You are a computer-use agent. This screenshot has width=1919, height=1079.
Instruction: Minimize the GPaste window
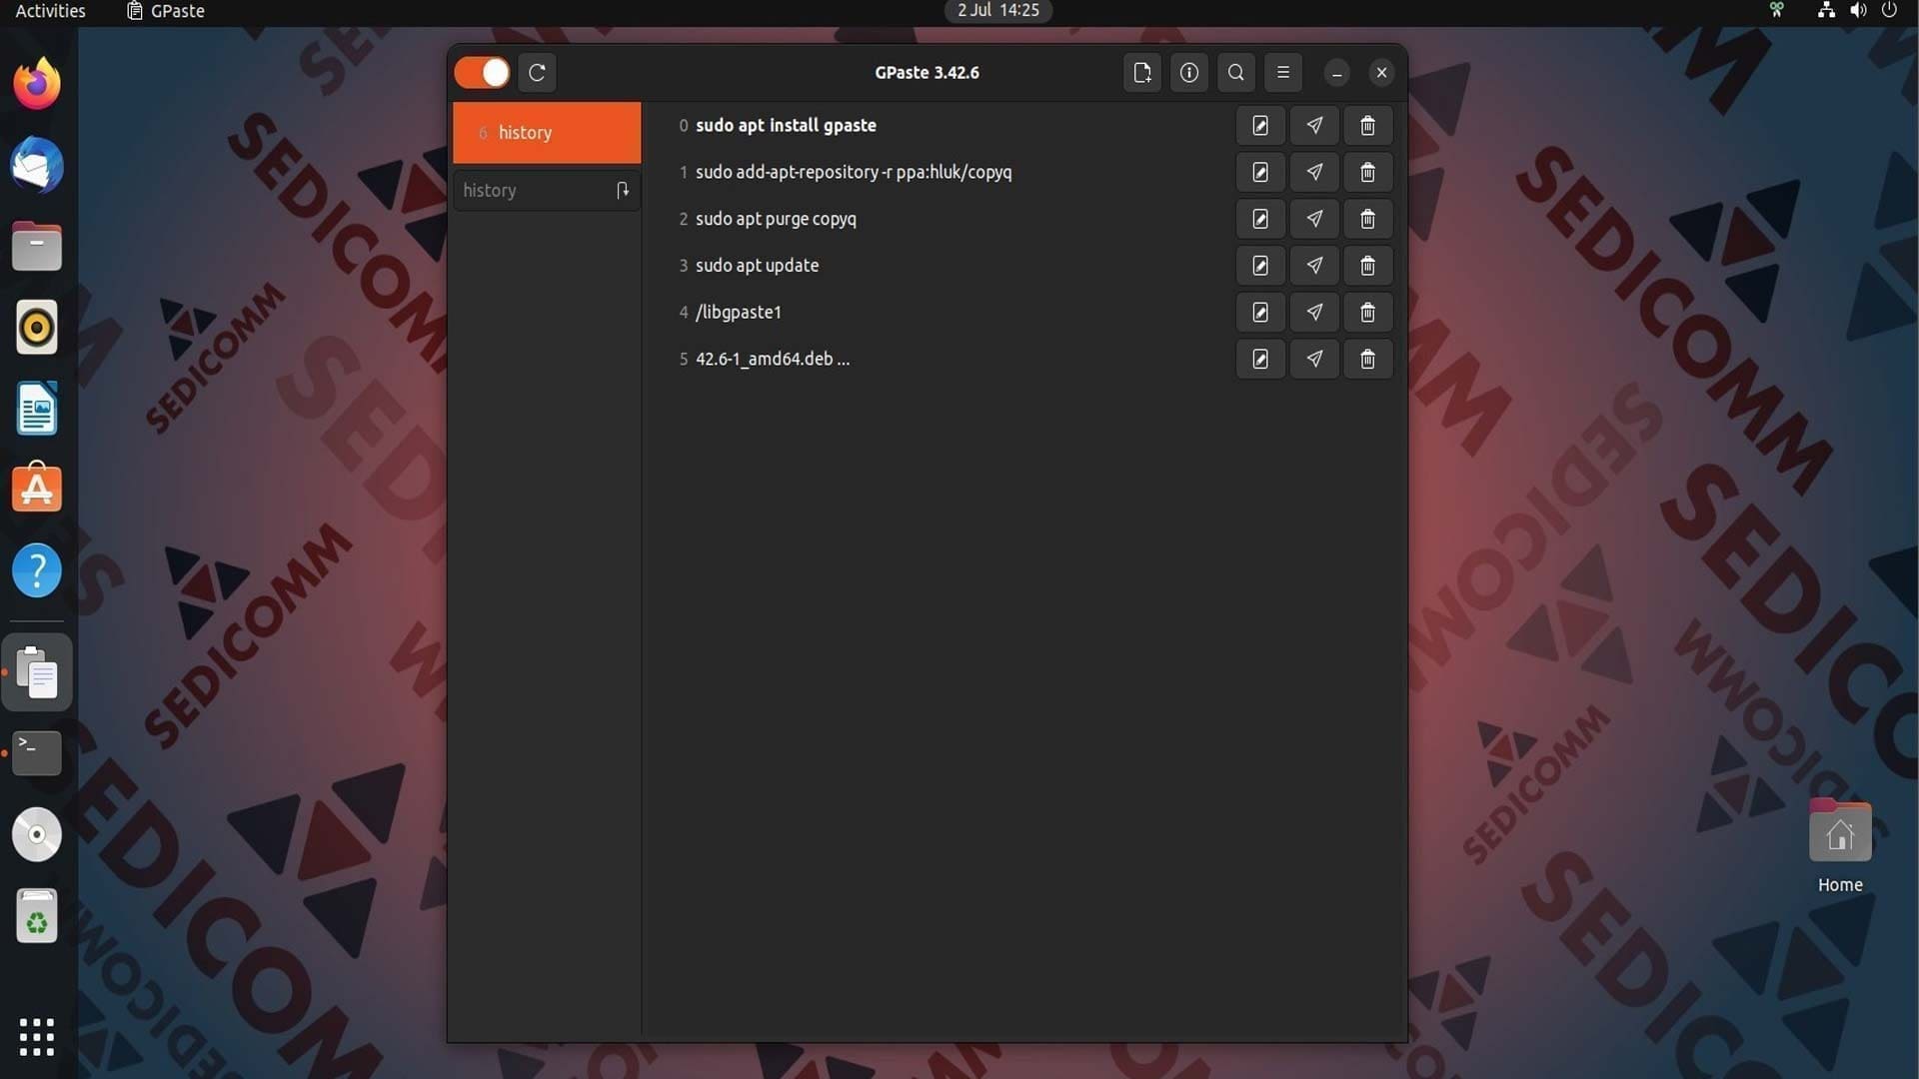point(1336,73)
